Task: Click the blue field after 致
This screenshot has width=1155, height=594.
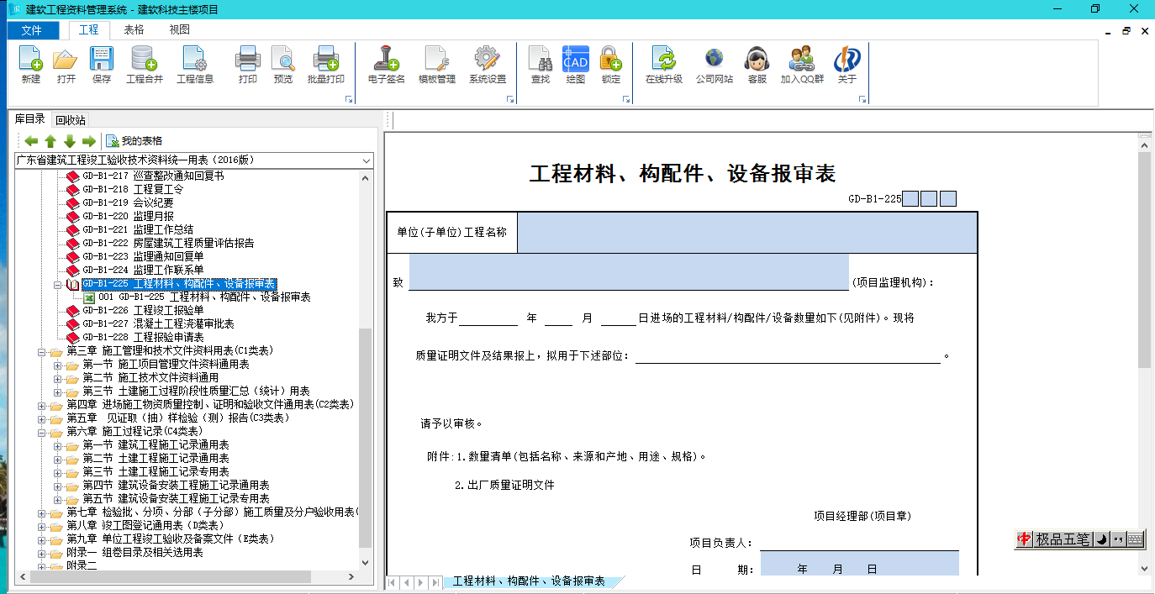Action: 629,273
